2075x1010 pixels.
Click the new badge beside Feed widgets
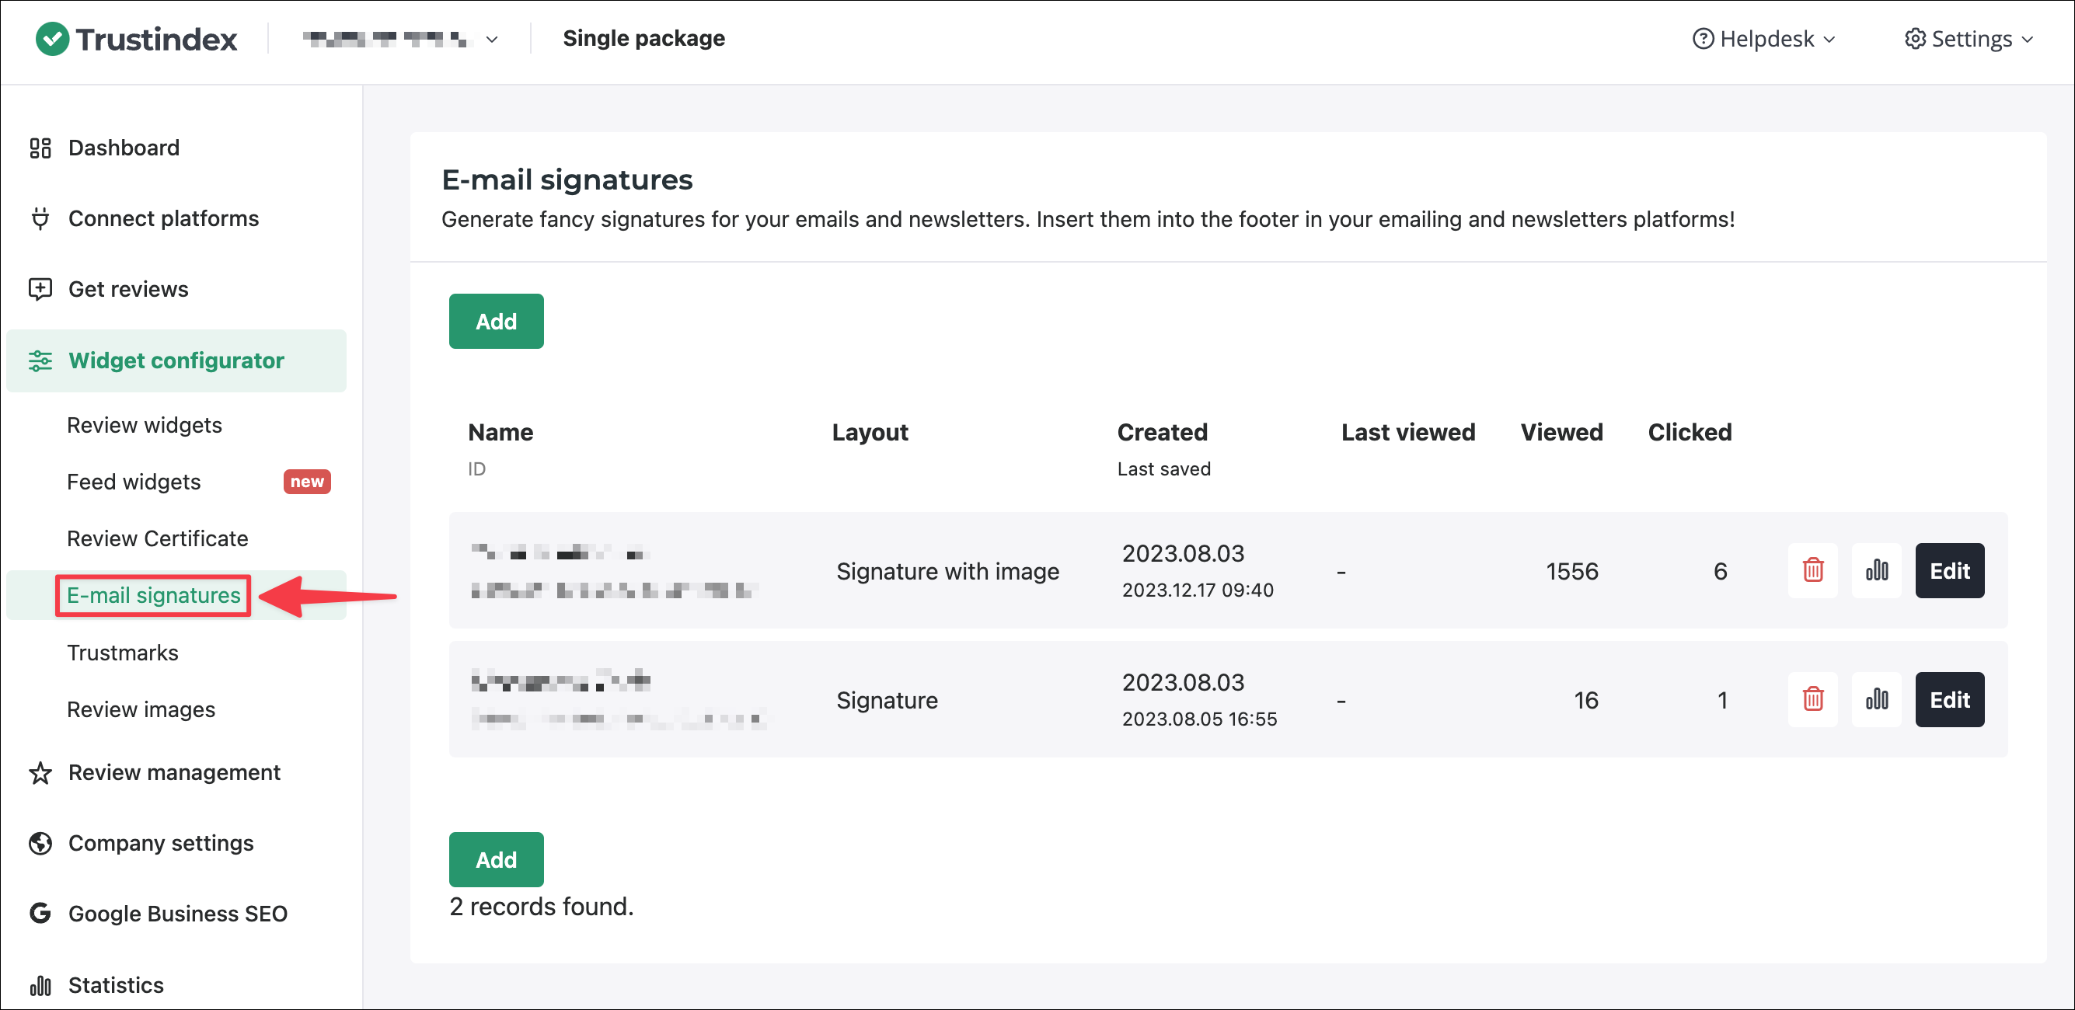pyautogui.click(x=307, y=482)
